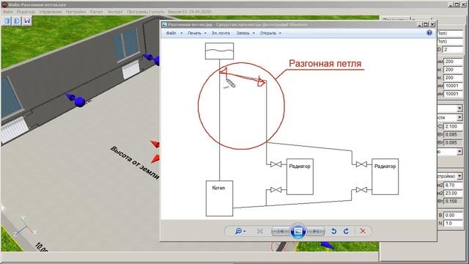Go to next photo in viewer
The width and height of the screenshot is (469, 264).
point(316,231)
